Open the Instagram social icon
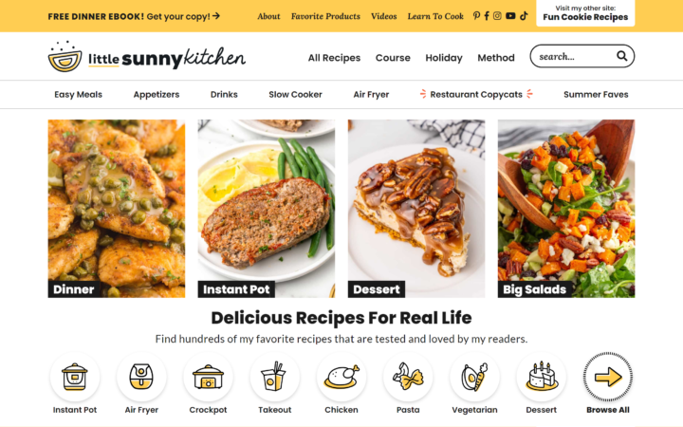This screenshot has width=683, height=427. click(x=497, y=16)
